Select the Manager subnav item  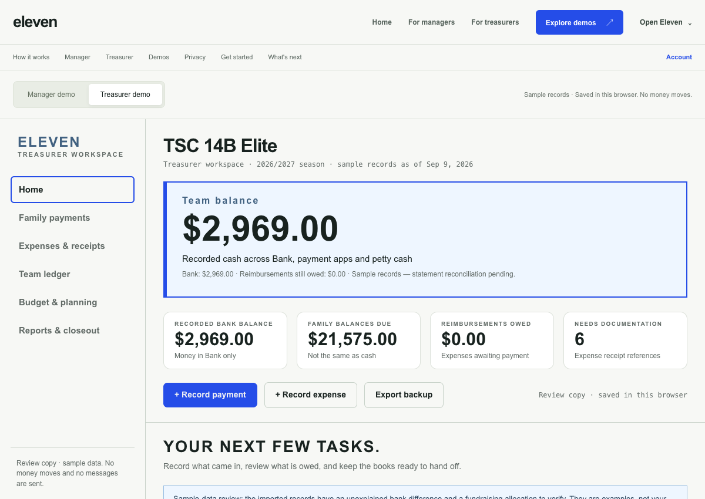pyautogui.click(x=78, y=57)
